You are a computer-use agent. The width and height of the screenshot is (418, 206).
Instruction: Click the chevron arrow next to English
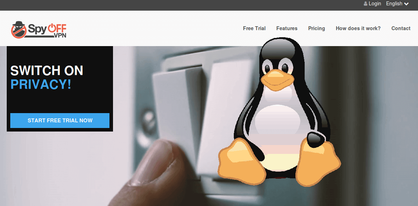(x=406, y=4)
